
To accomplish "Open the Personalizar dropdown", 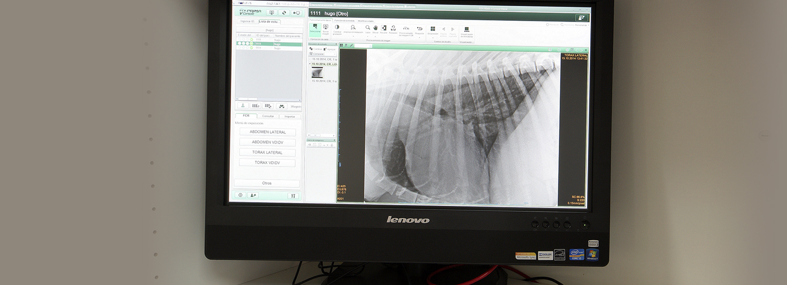I will [x=581, y=25].
